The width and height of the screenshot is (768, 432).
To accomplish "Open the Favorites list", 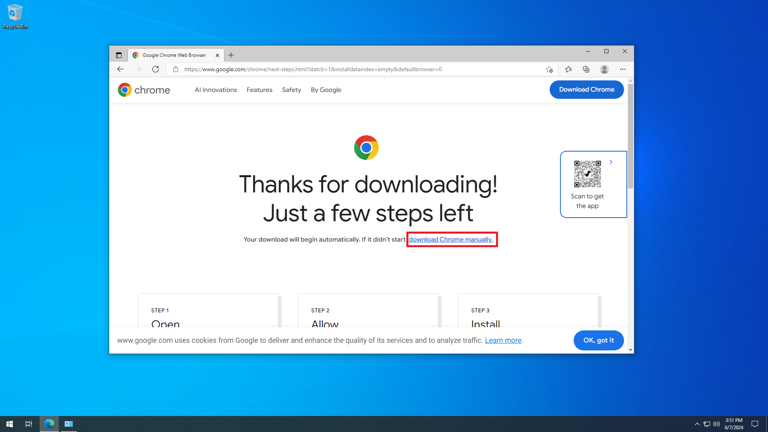I will click(x=568, y=69).
